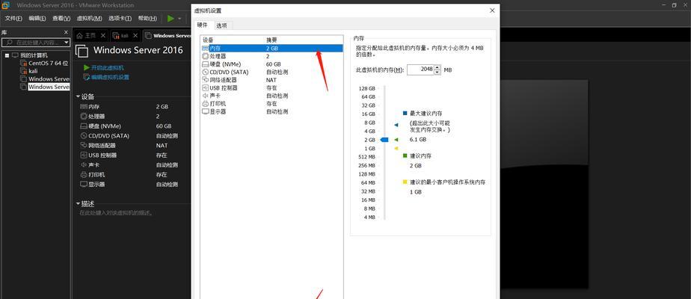This screenshot has height=299, width=691.
Task: Switch to the Windows Server tab
Action: point(168,36)
